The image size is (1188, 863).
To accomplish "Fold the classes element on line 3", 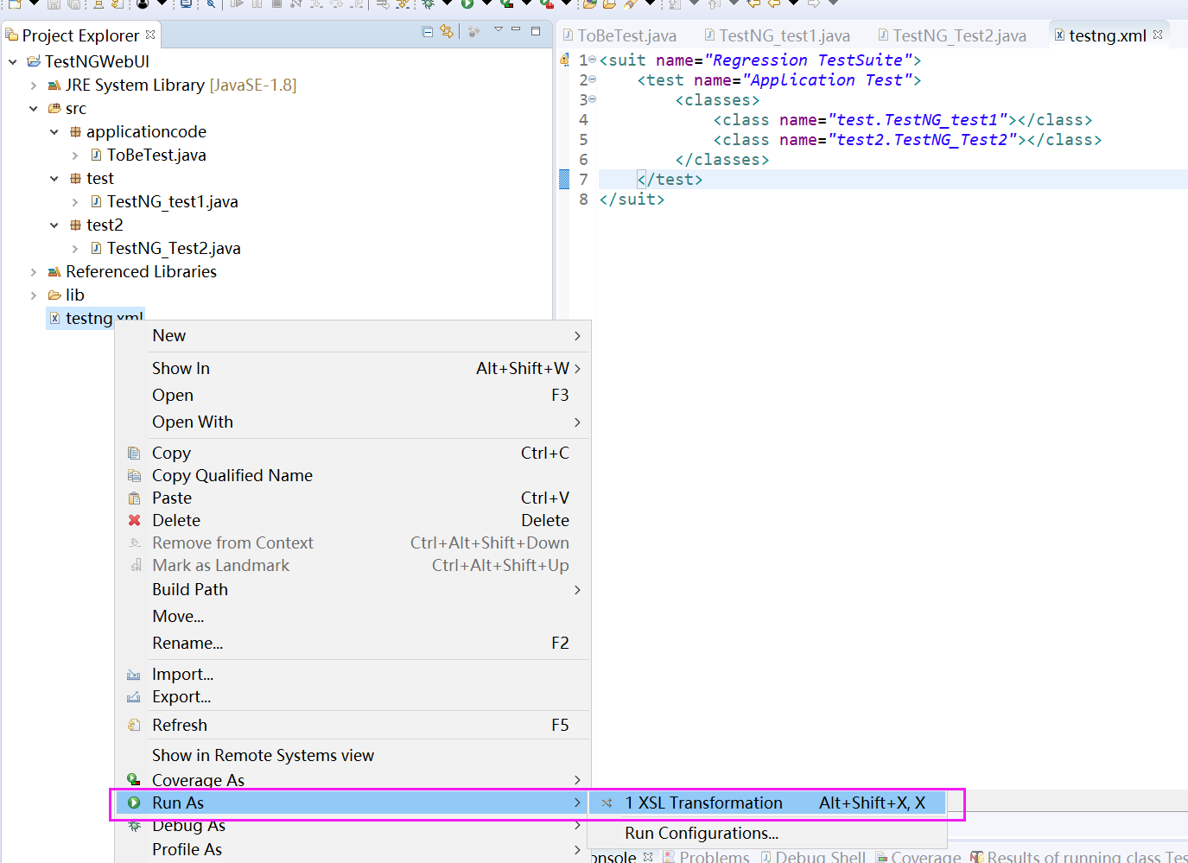I will pyautogui.click(x=593, y=99).
